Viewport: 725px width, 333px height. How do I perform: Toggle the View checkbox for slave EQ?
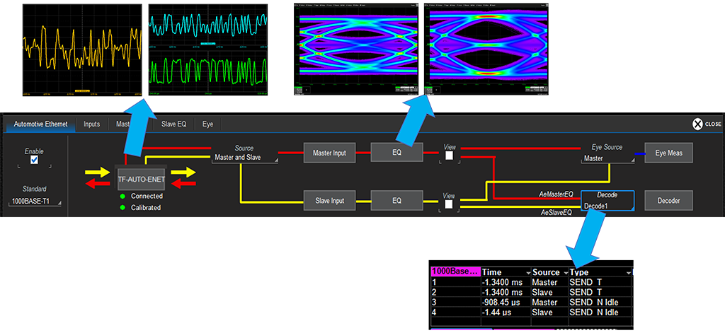point(449,204)
